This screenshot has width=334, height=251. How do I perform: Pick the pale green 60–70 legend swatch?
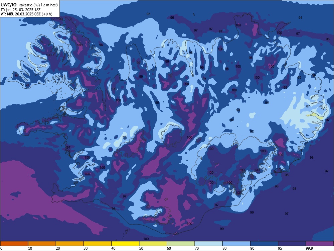(181, 244)
